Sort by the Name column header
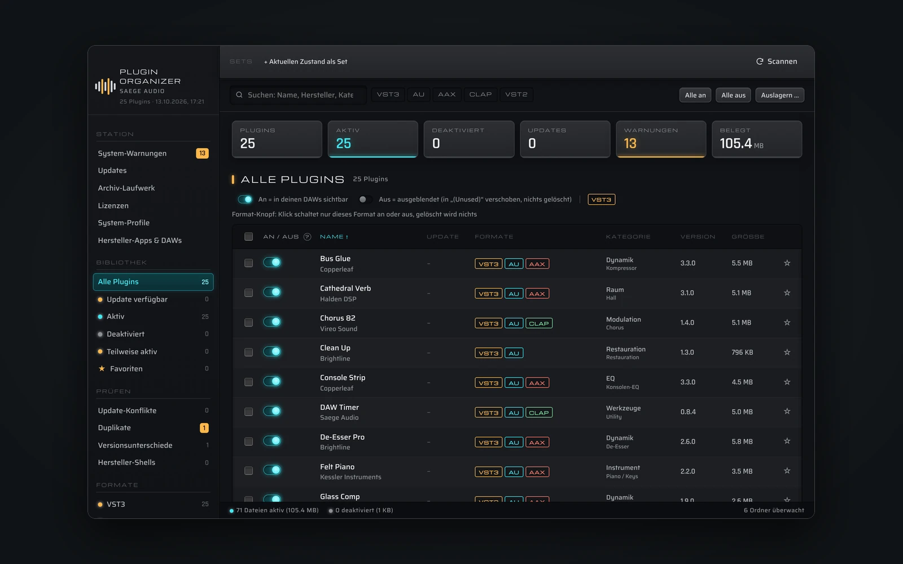The width and height of the screenshot is (903, 564). point(334,237)
